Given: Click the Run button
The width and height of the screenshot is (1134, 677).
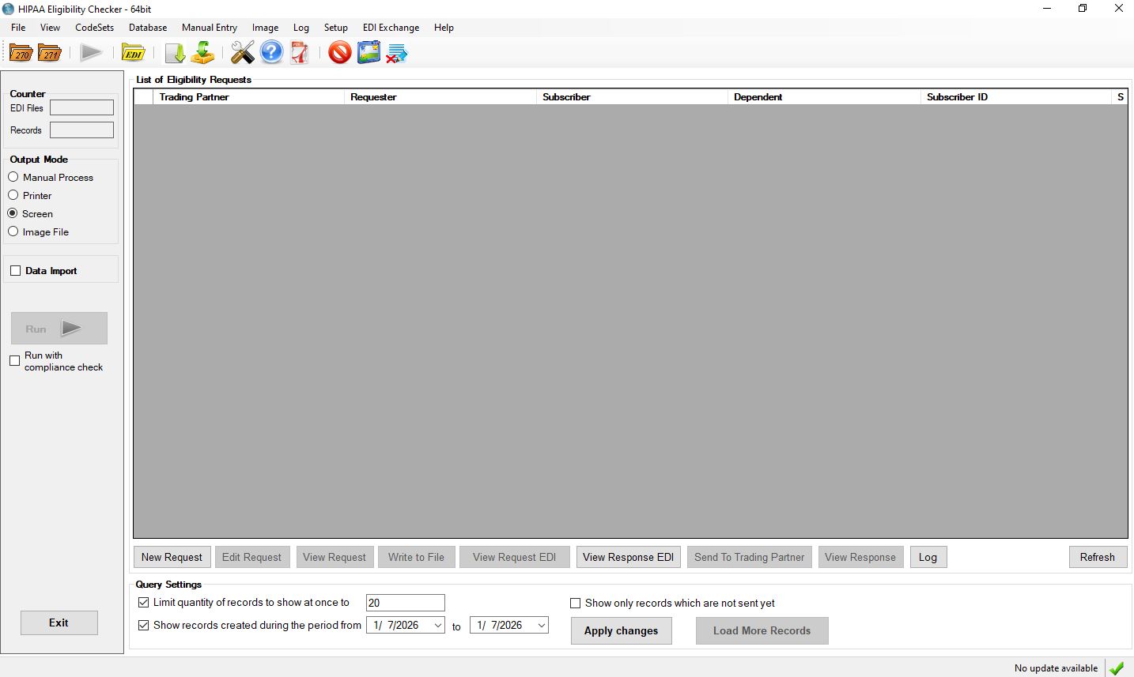Looking at the screenshot, I should coord(59,329).
